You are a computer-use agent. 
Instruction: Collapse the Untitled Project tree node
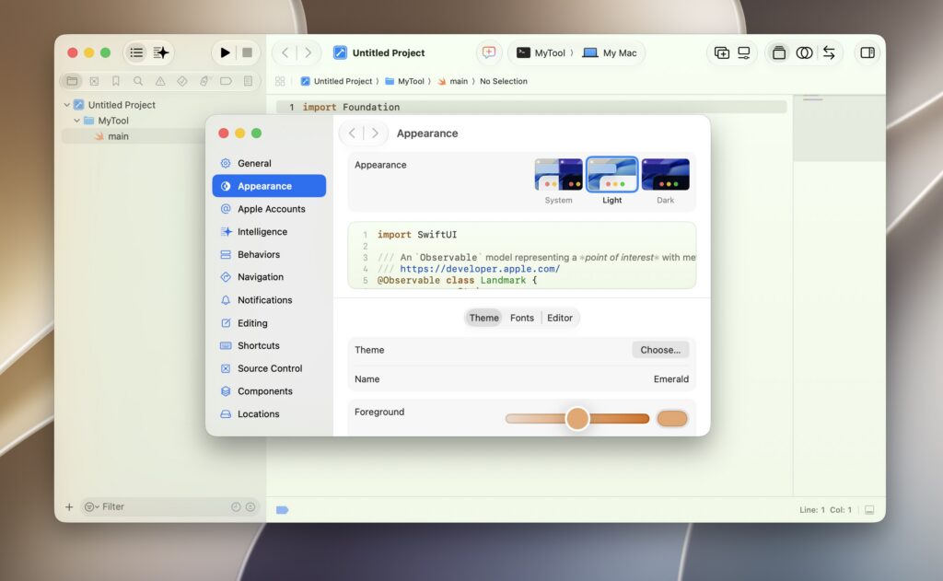(x=66, y=105)
